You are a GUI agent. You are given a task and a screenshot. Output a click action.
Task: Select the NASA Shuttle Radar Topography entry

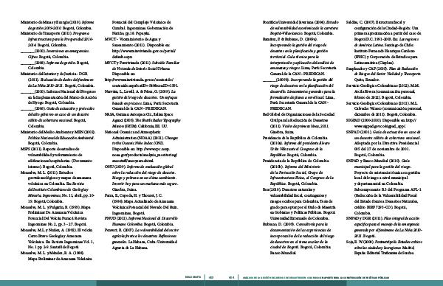[142, 120]
